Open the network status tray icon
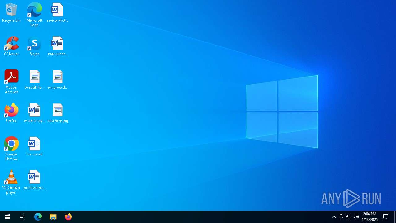This screenshot has height=223, width=396. pyautogui.click(x=349, y=217)
